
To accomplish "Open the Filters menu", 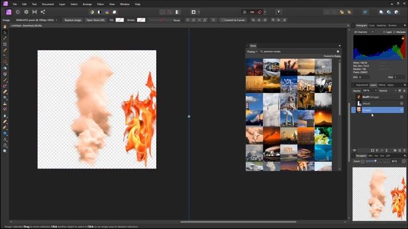I will tap(100, 4).
